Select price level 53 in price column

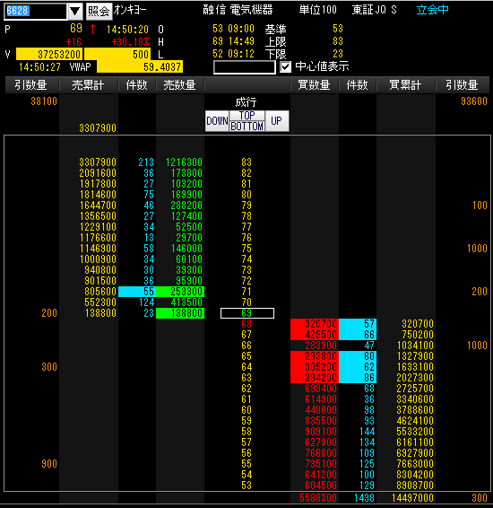[246, 486]
